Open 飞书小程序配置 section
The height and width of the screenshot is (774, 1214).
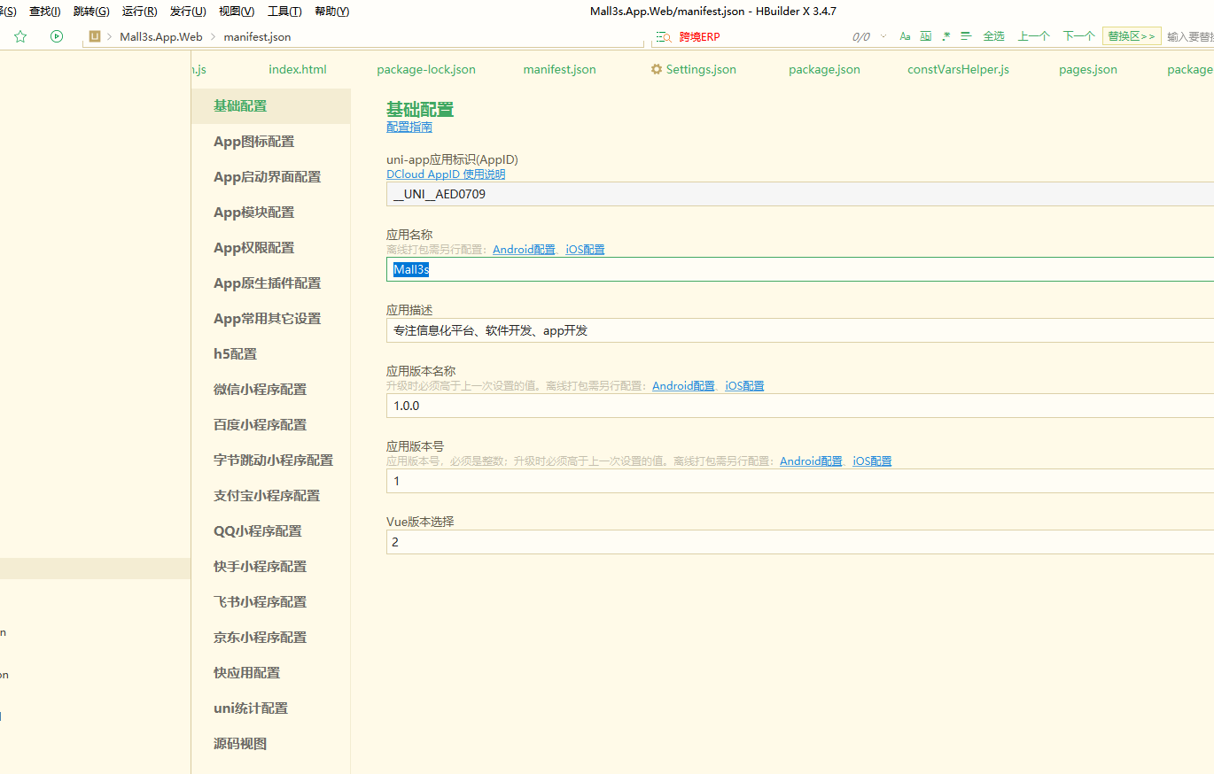pos(271,601)
